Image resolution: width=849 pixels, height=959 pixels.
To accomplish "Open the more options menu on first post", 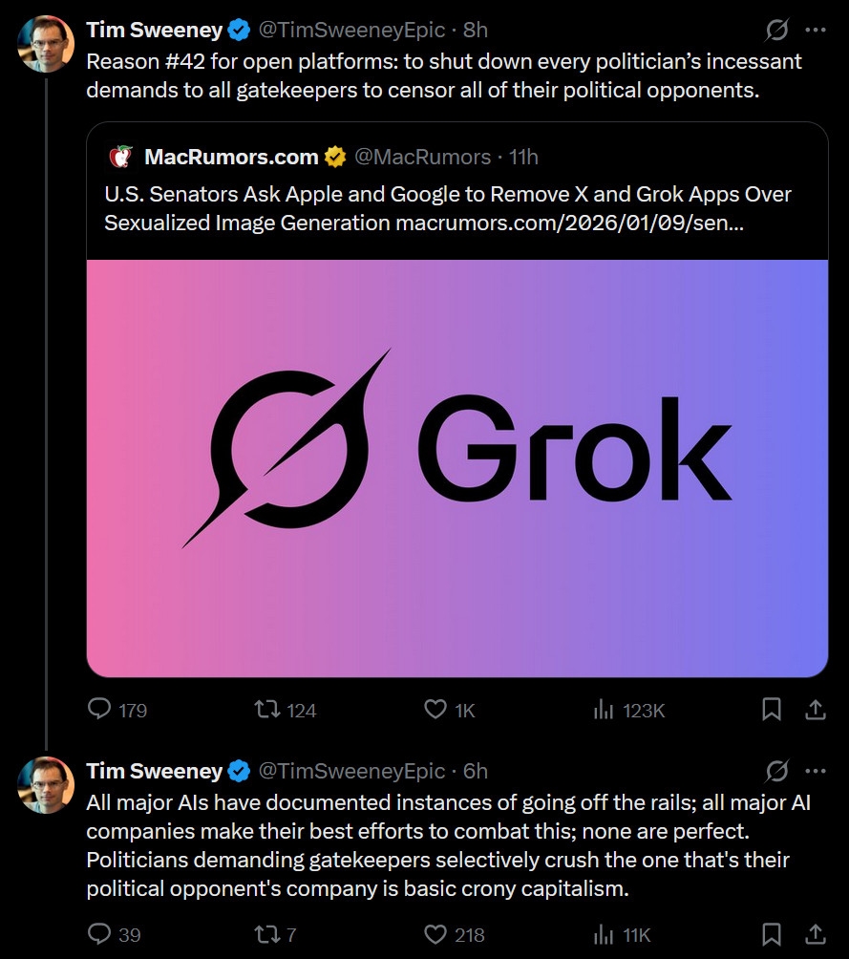I will pyautogui.click(x=815, y=31).
